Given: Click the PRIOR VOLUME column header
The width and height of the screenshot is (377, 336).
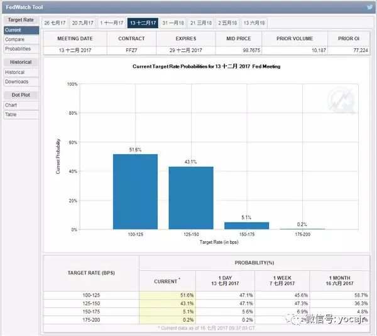Looking at the screenshot, I should 295,39.
